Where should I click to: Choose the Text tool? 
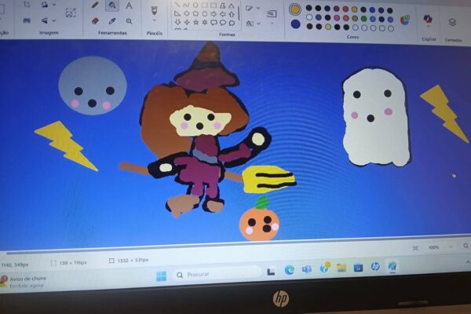coord(130,5)
